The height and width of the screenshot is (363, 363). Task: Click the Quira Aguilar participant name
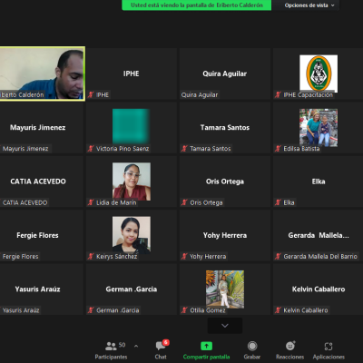point(225,74)
